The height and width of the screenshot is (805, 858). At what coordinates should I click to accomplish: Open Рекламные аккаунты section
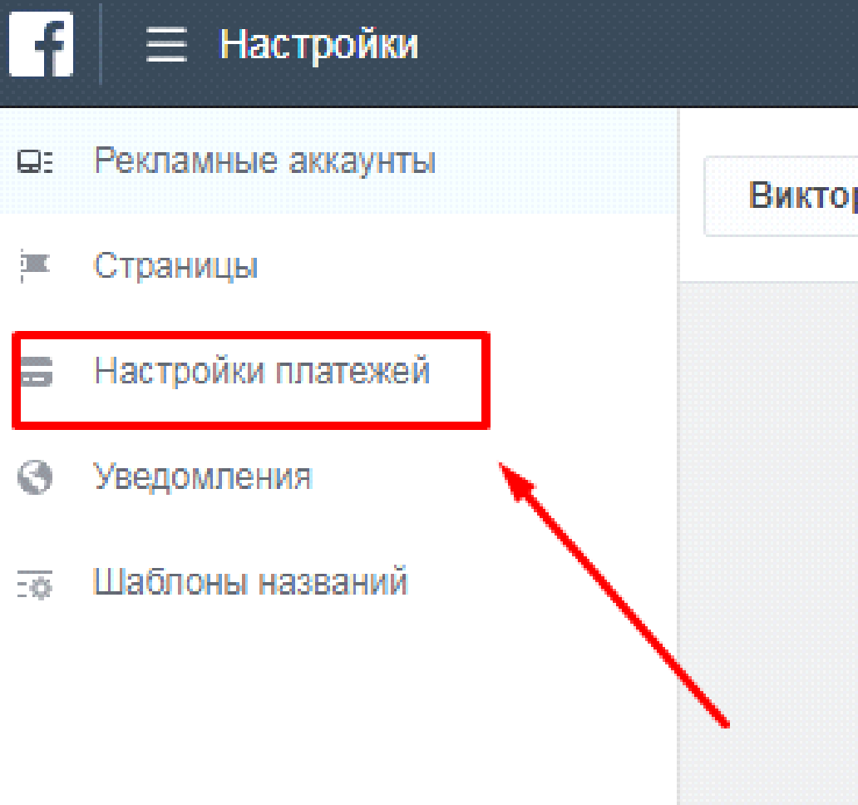264,161
